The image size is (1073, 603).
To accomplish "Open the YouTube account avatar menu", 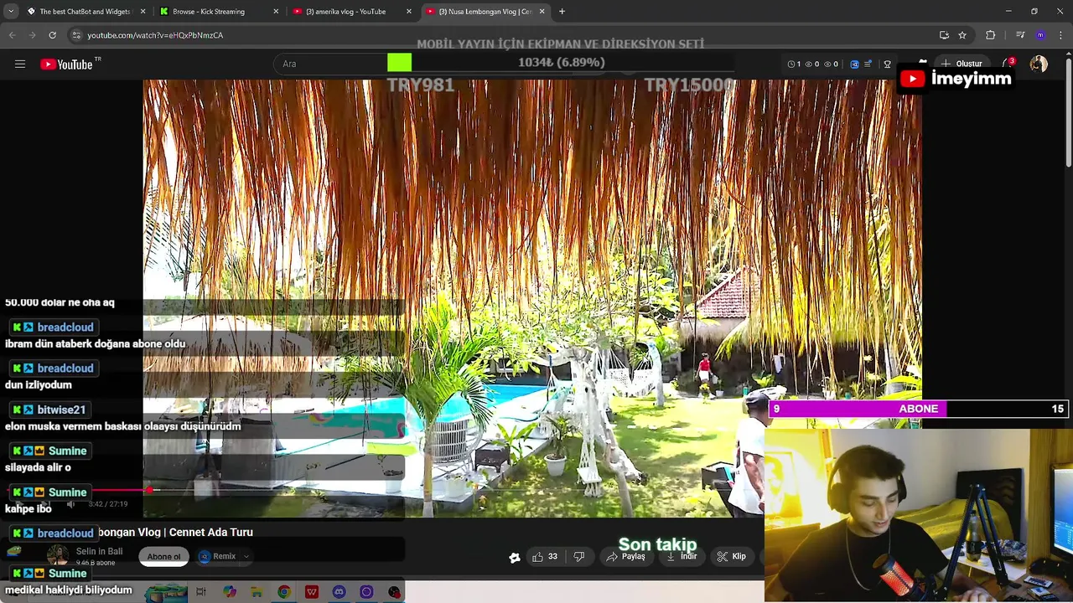I will click(1039, 64).
